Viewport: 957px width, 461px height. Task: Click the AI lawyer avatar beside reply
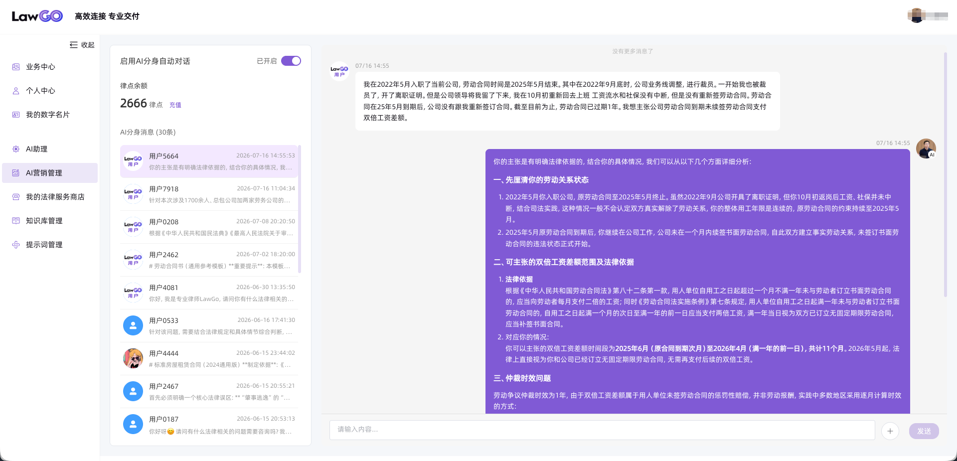(926, 149)
